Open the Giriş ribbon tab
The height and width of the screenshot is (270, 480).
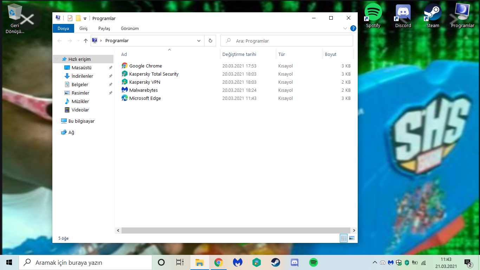pyautogui.click(x=84, y=28)
